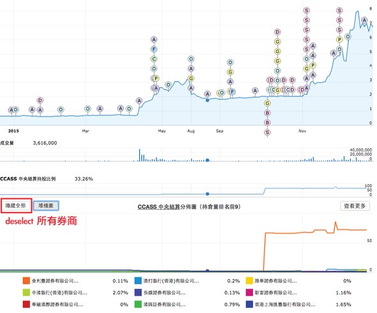Image resolution: width=377 pixels, height=313 pixels.
Task: Click the lone O marker in February
Action: (61, 110)
